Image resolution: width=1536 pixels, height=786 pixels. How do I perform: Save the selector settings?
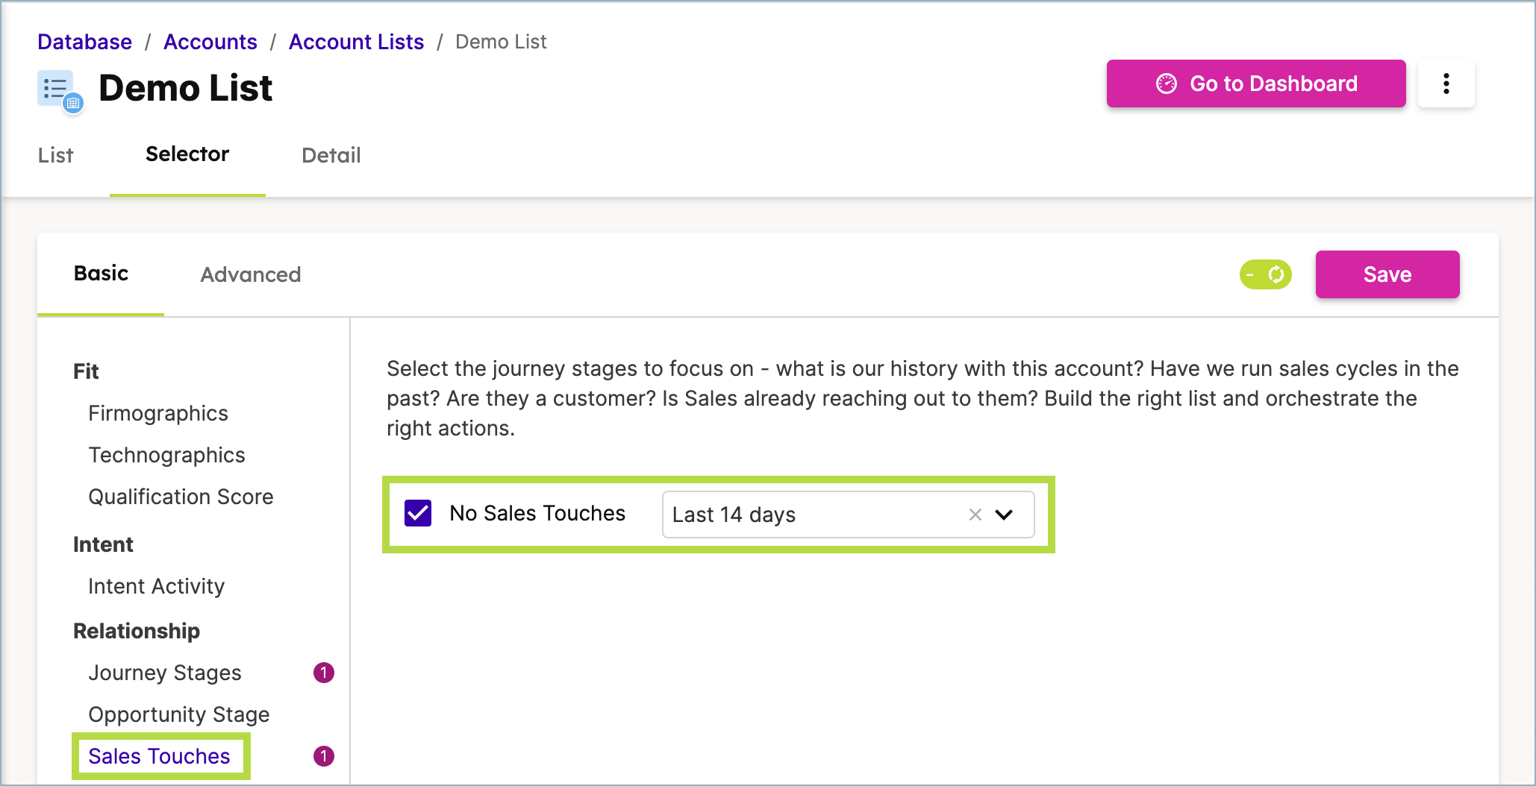(1387, 274)
